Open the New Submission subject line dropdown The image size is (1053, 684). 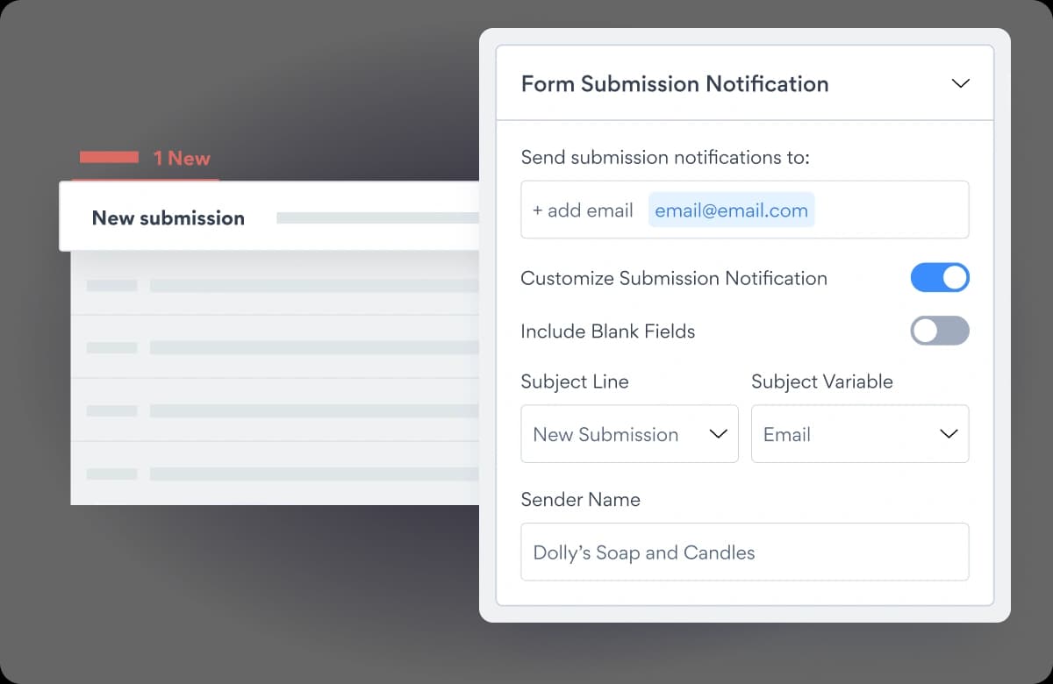pos(629,434)
